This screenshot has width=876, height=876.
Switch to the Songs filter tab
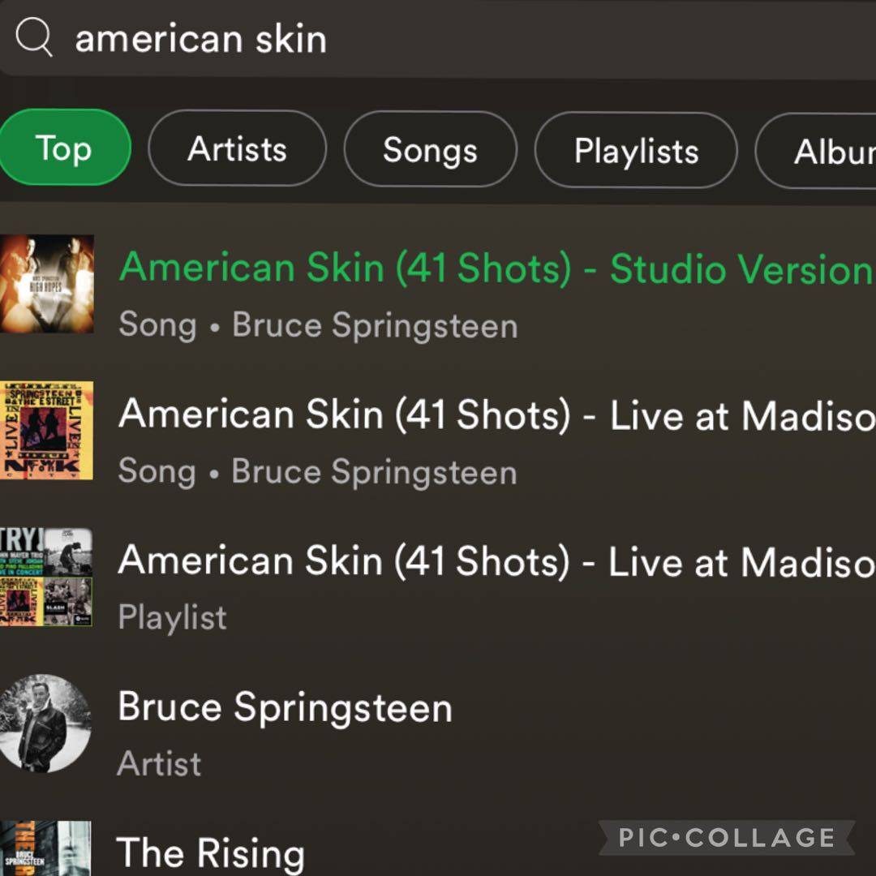(430, 150)
